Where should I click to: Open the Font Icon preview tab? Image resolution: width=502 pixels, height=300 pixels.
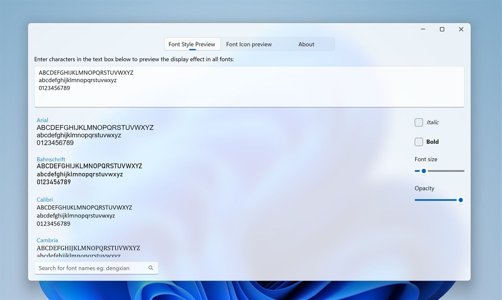(249, 44)
